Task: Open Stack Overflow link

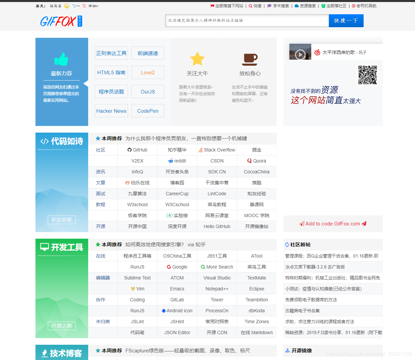Action: tap(217, 150)
